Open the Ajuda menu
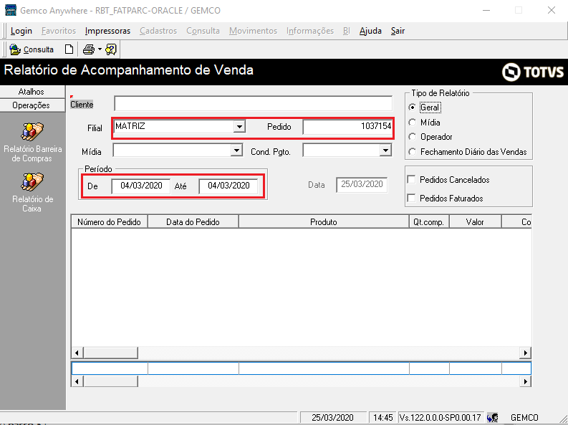The width and height of the screenshot is (568, 425). point(370,31)
